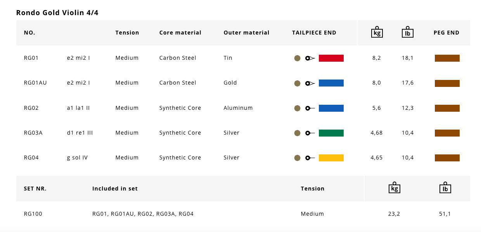Click the ball-end icon in the RG04 row
Image resolution: width=481 pixels, height=232 pixels.
pyautogui.click(x=310, y=158)
